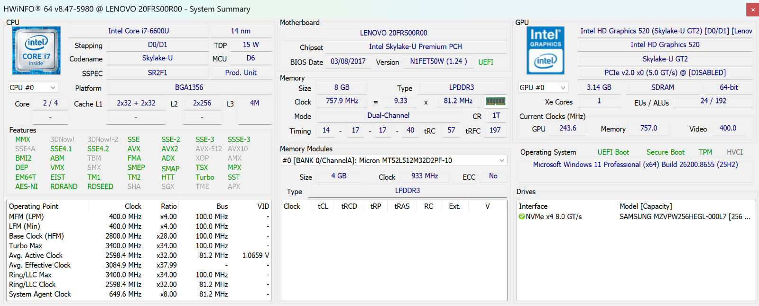Click the tCL column header in timings table
This screenshot has height=306, width=759.
point(323,206)
